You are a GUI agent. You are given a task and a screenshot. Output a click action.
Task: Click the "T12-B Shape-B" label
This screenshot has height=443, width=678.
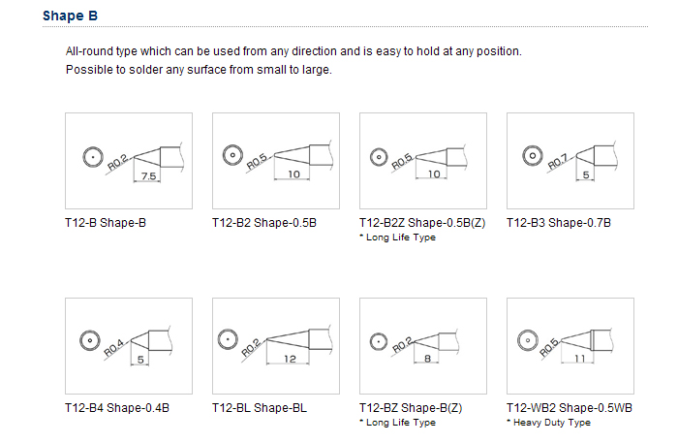(106, 223)
